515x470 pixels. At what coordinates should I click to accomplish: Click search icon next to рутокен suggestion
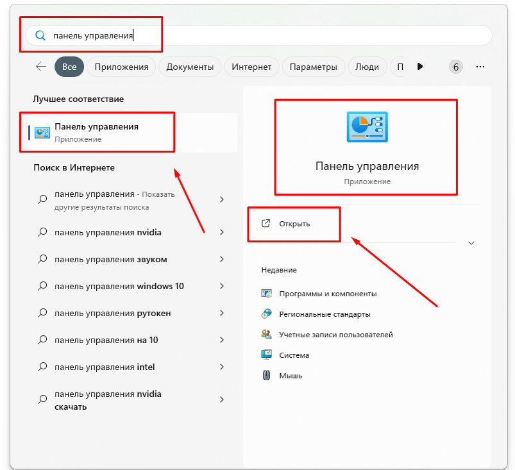pyautogui.click(x=42, y=313)
